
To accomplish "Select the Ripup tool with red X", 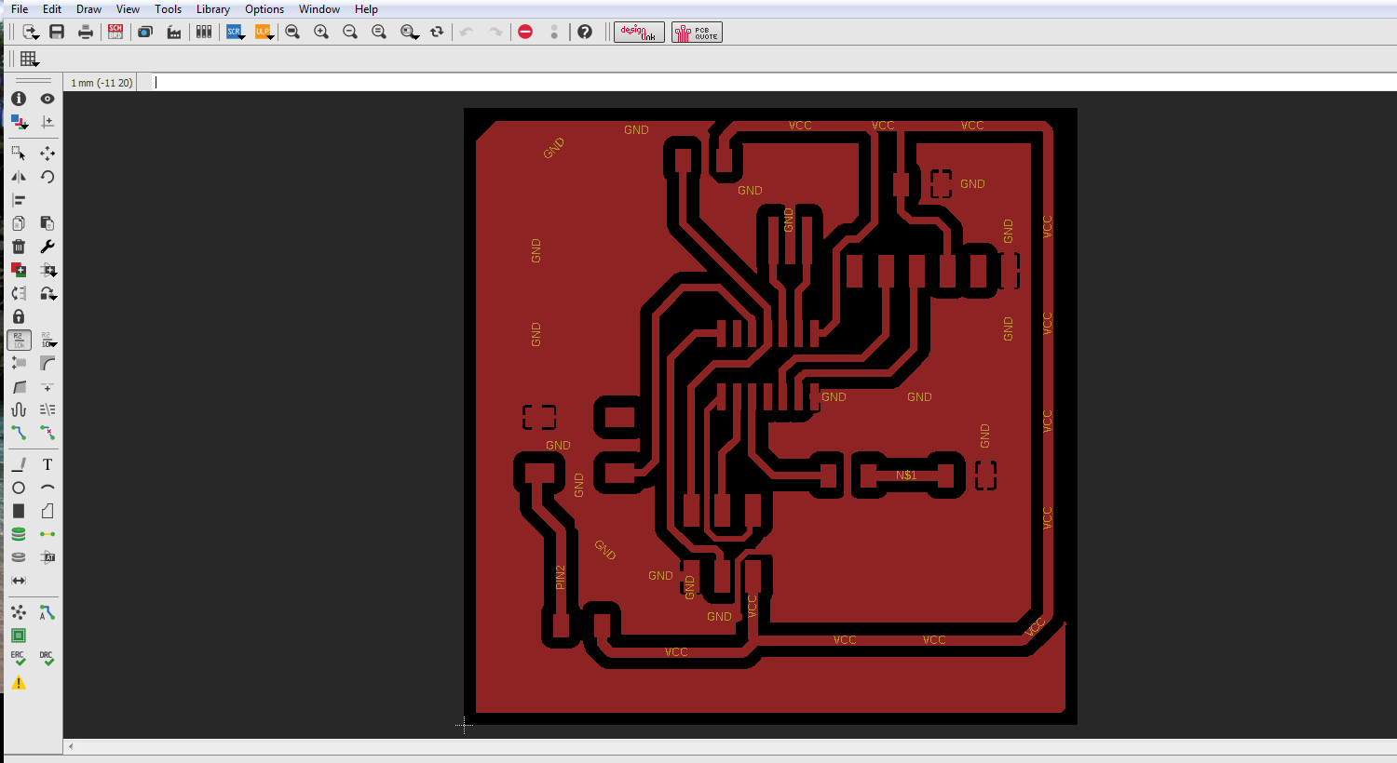I will (47, 434).
